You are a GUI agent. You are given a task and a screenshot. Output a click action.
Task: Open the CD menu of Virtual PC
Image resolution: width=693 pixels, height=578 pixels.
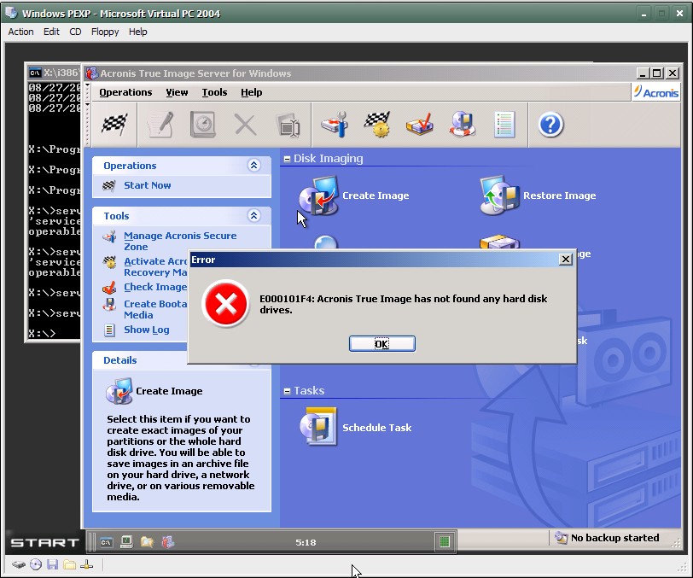(75, 32)
